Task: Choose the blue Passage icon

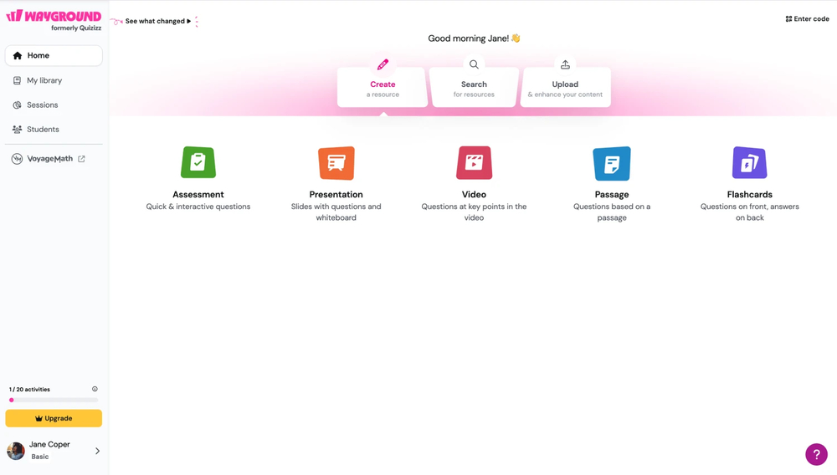Action: tap(612, 163)
